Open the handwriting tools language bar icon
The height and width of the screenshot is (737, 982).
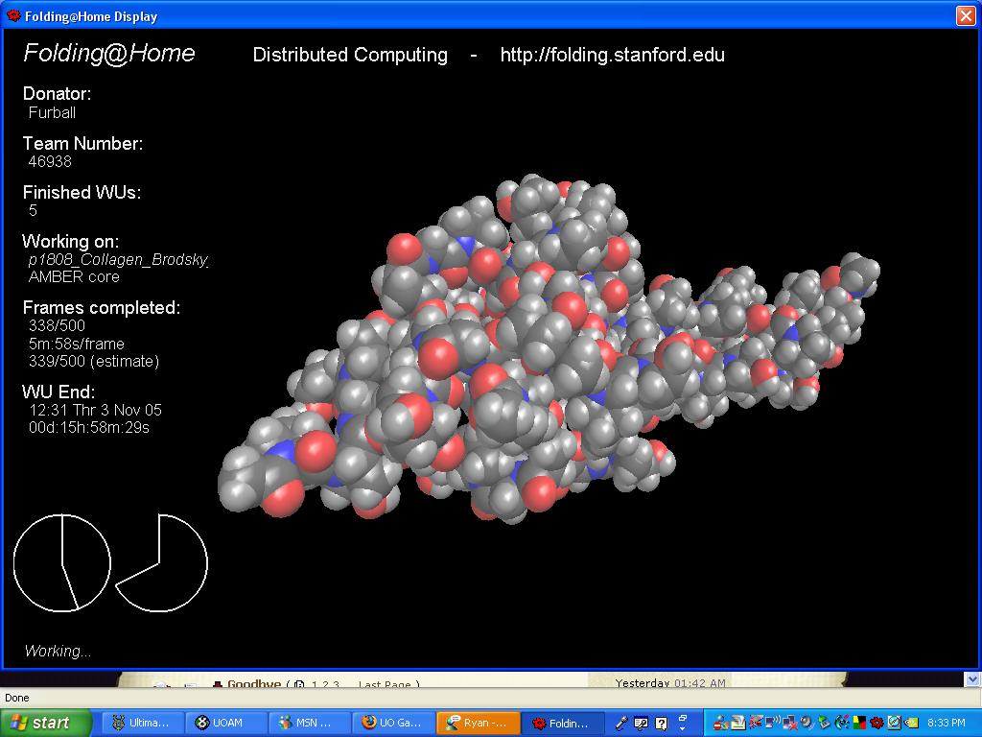(x=641, y=724)
